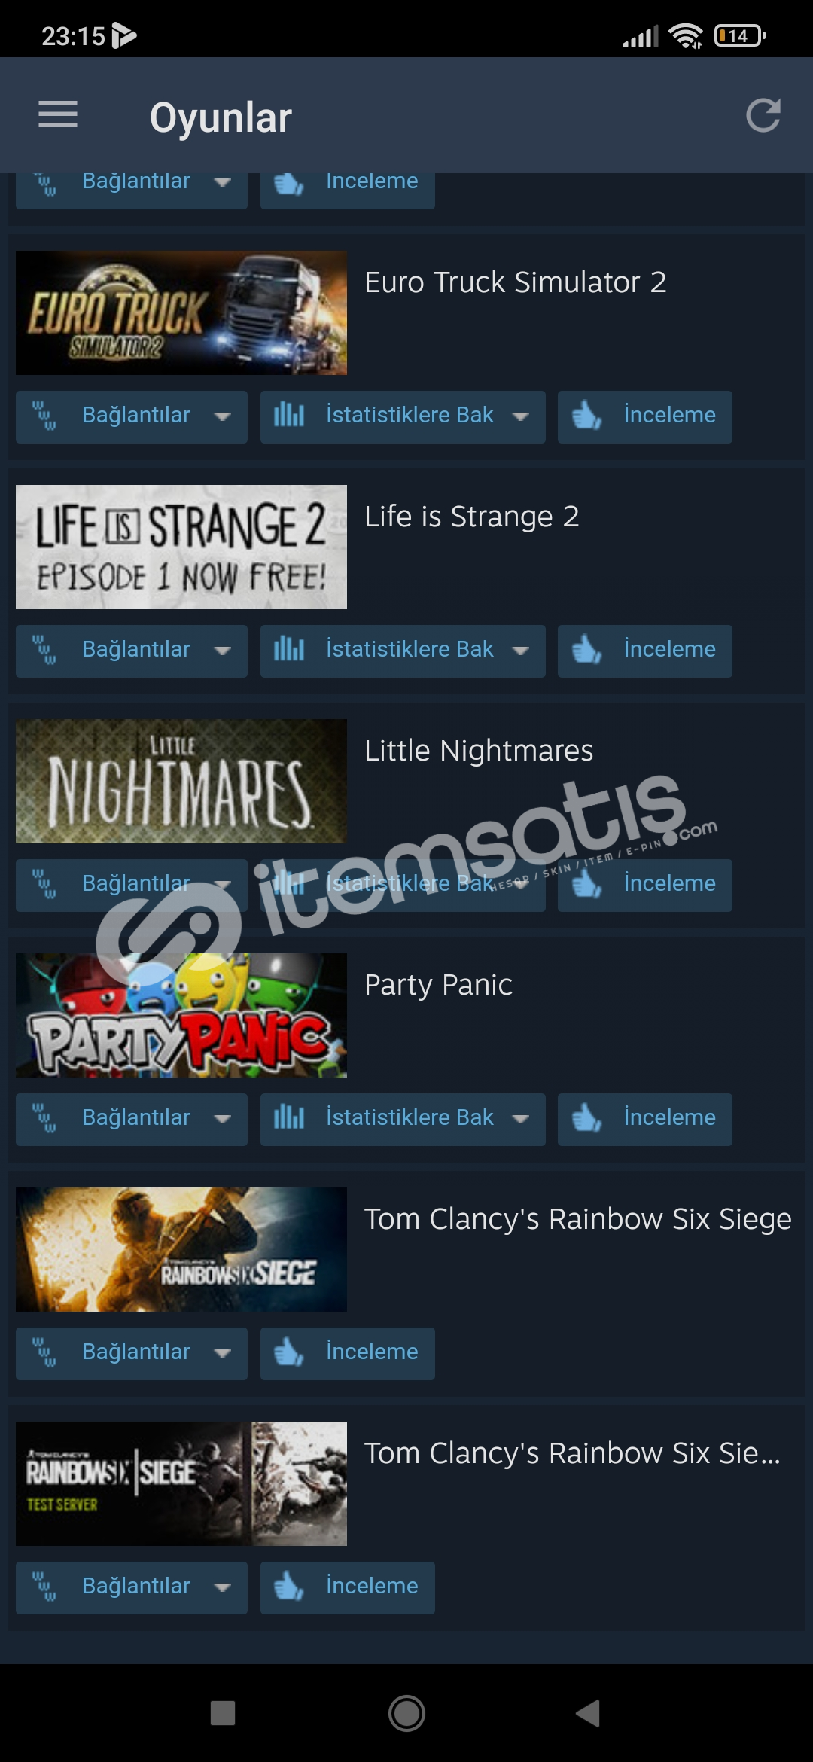Open İnceleme for Party Panic
This screenshot has height=1762, width=813.
[x=645, y=1119]
